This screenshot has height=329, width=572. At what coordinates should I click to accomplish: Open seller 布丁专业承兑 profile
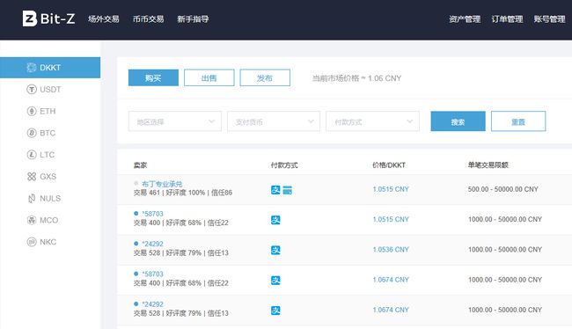point(162,184)
